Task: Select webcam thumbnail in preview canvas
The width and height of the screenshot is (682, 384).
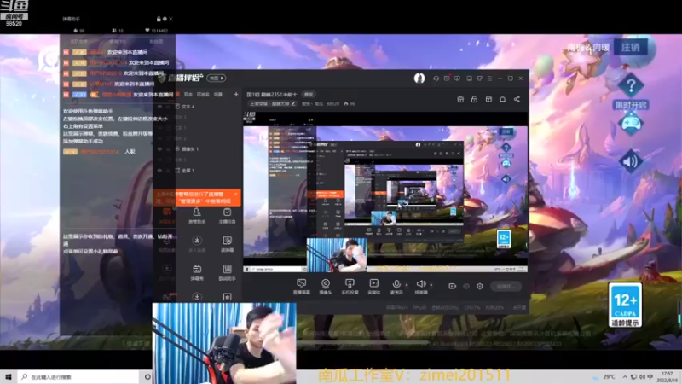Action: pyautogui.click(x=337, y=254)
